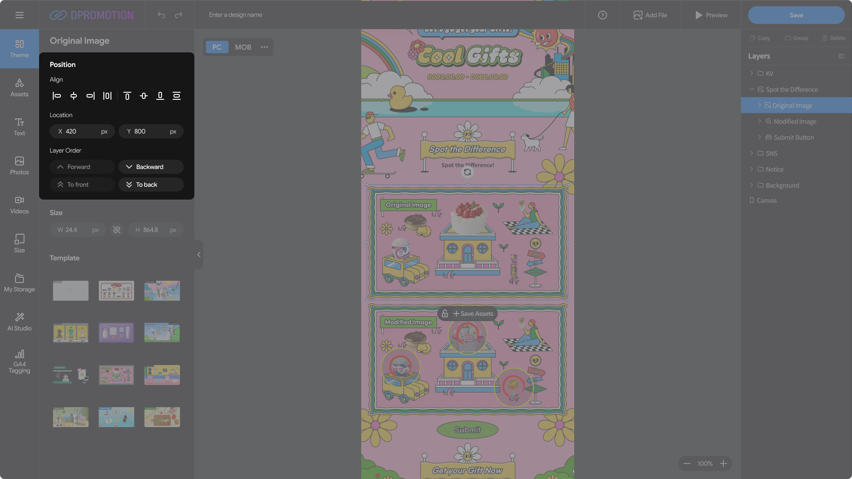852x479 pixels.
Task: Click the align left icon
Action: click(x=57, y=96)
